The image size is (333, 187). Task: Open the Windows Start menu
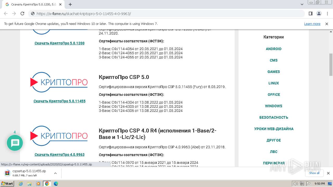pyautogui.click(x=7, y=183)
